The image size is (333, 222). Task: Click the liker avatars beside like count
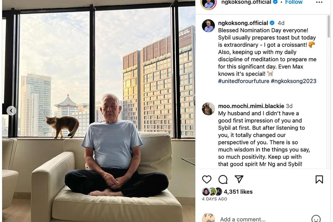tap(212, 191)
